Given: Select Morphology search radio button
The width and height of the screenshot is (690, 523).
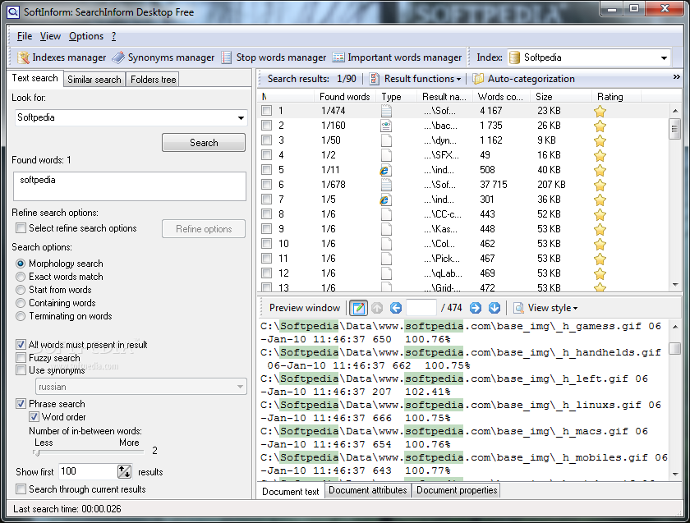Looking at the screenshot, I should [21, 264].
